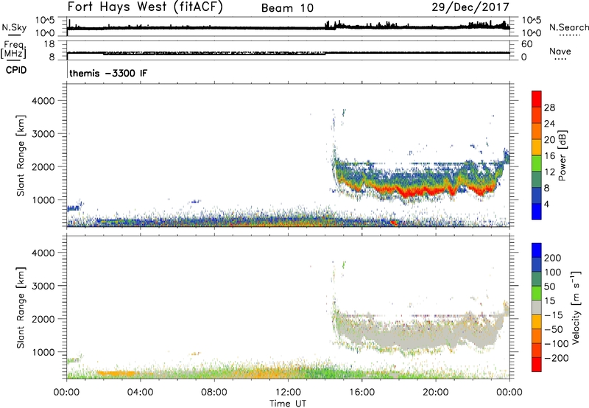Click the blue top swatch of Velocity colorbar
The height and width of the screenshot is (408, 589).
click(x=537, y=250)
